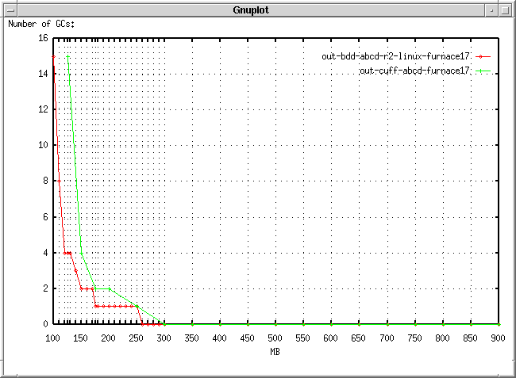Click the red data point at 15 GCs
Screen dimensions: 516x378
point(53,57)
